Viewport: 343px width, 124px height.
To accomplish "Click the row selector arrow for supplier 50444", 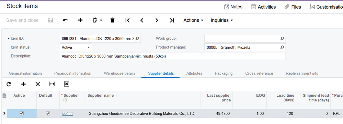I will pyautogui.click(x=4, y=113).
